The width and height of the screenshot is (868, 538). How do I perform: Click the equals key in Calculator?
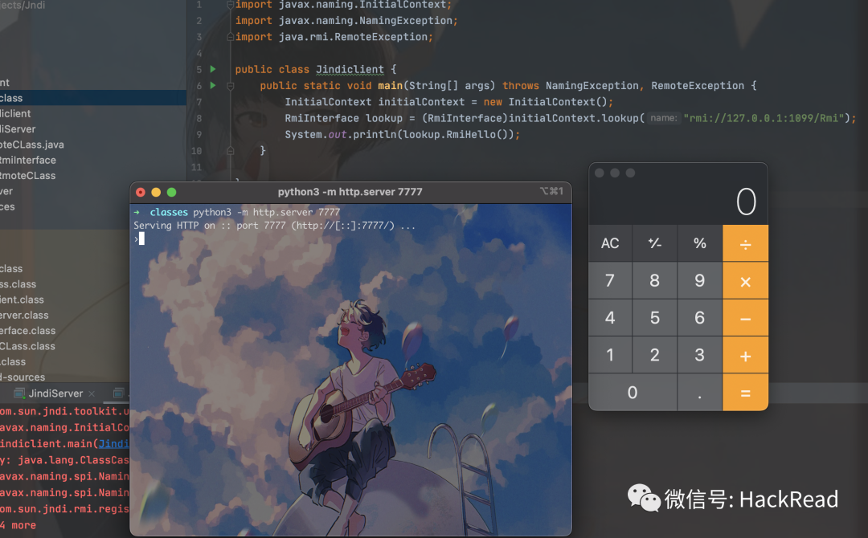[745, 393]
